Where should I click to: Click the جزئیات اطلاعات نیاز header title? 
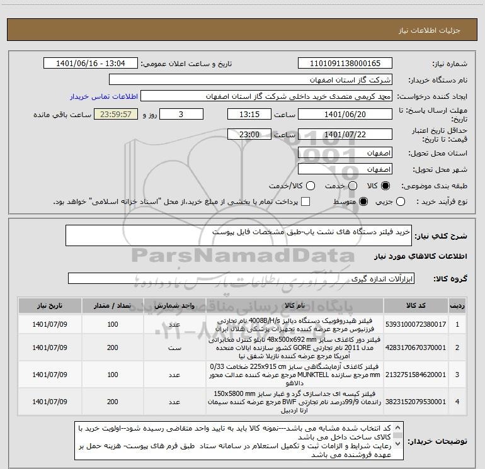tap(430, 30)
